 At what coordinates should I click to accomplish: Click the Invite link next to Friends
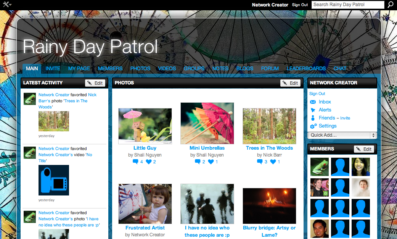(x=345, y=118)
